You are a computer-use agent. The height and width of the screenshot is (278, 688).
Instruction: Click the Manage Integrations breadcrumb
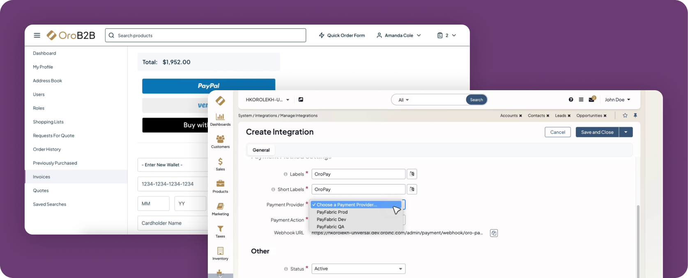tap(299, 116)
